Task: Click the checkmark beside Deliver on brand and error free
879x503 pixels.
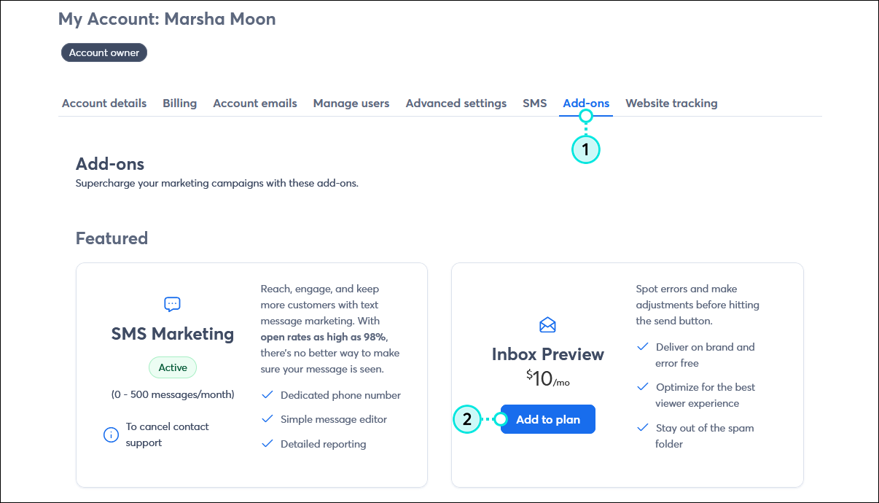Action: pyautogui.click(x=643, y=347)
